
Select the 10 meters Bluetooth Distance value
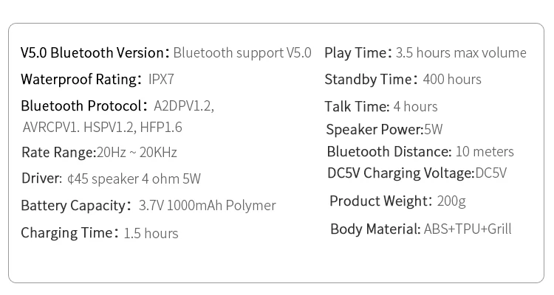coord(485,151)
